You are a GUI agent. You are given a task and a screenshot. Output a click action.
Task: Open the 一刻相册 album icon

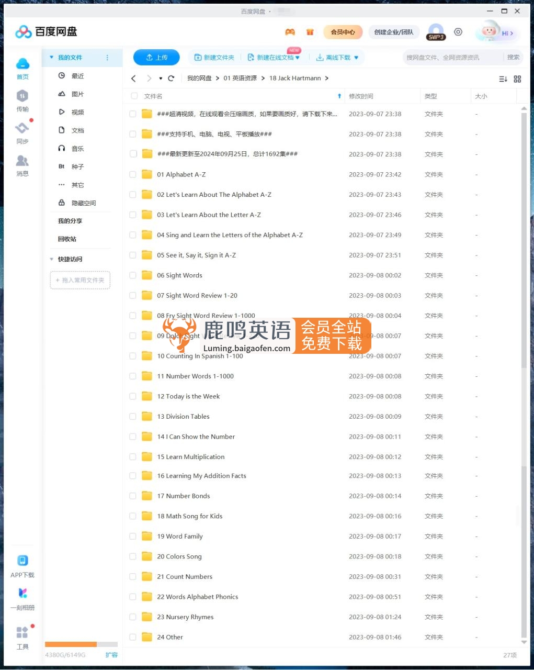[x=22, y=594]
